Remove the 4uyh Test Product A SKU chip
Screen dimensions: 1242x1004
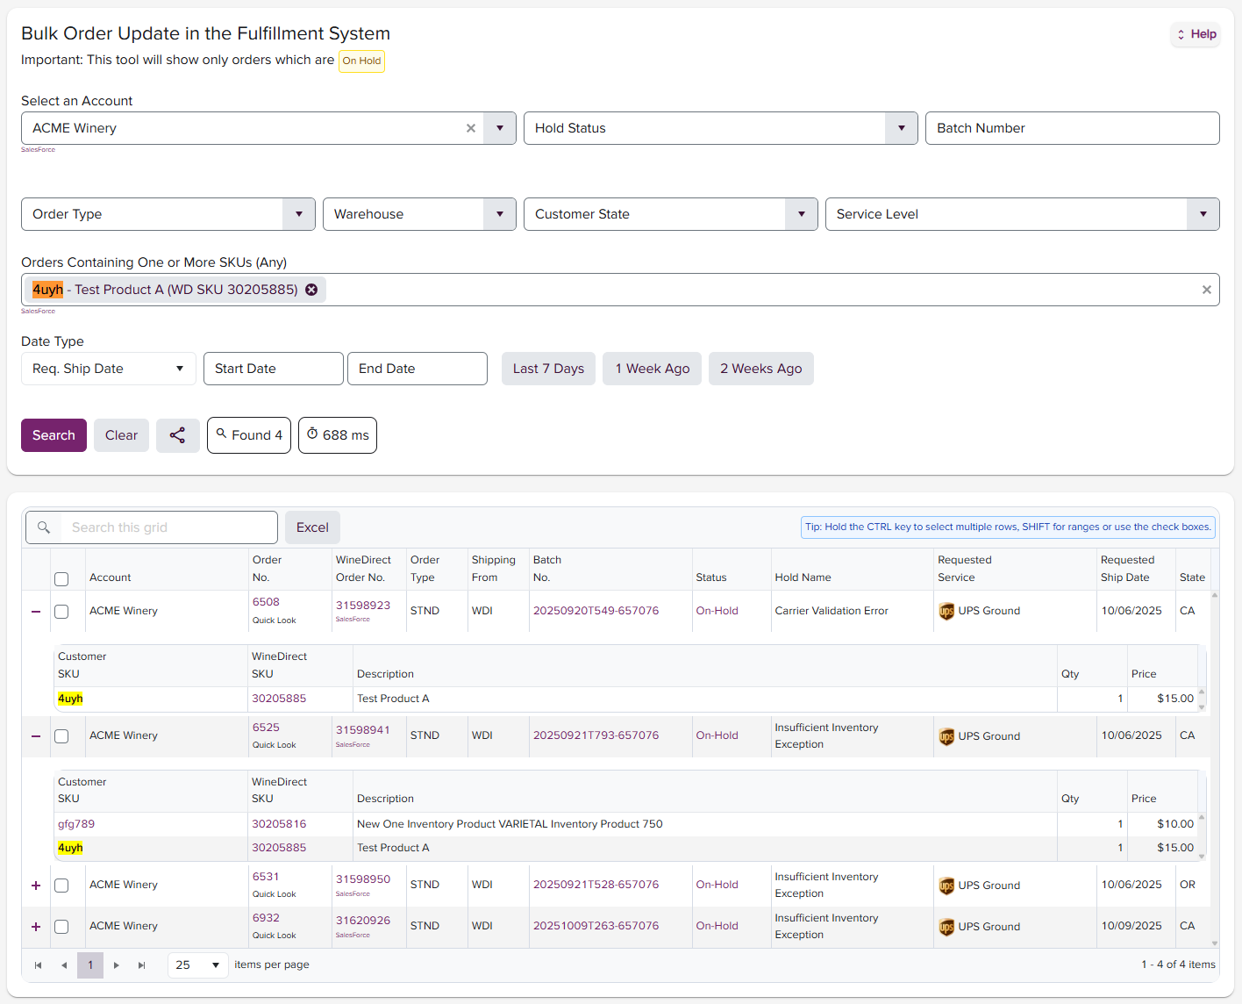click(311, 290)
